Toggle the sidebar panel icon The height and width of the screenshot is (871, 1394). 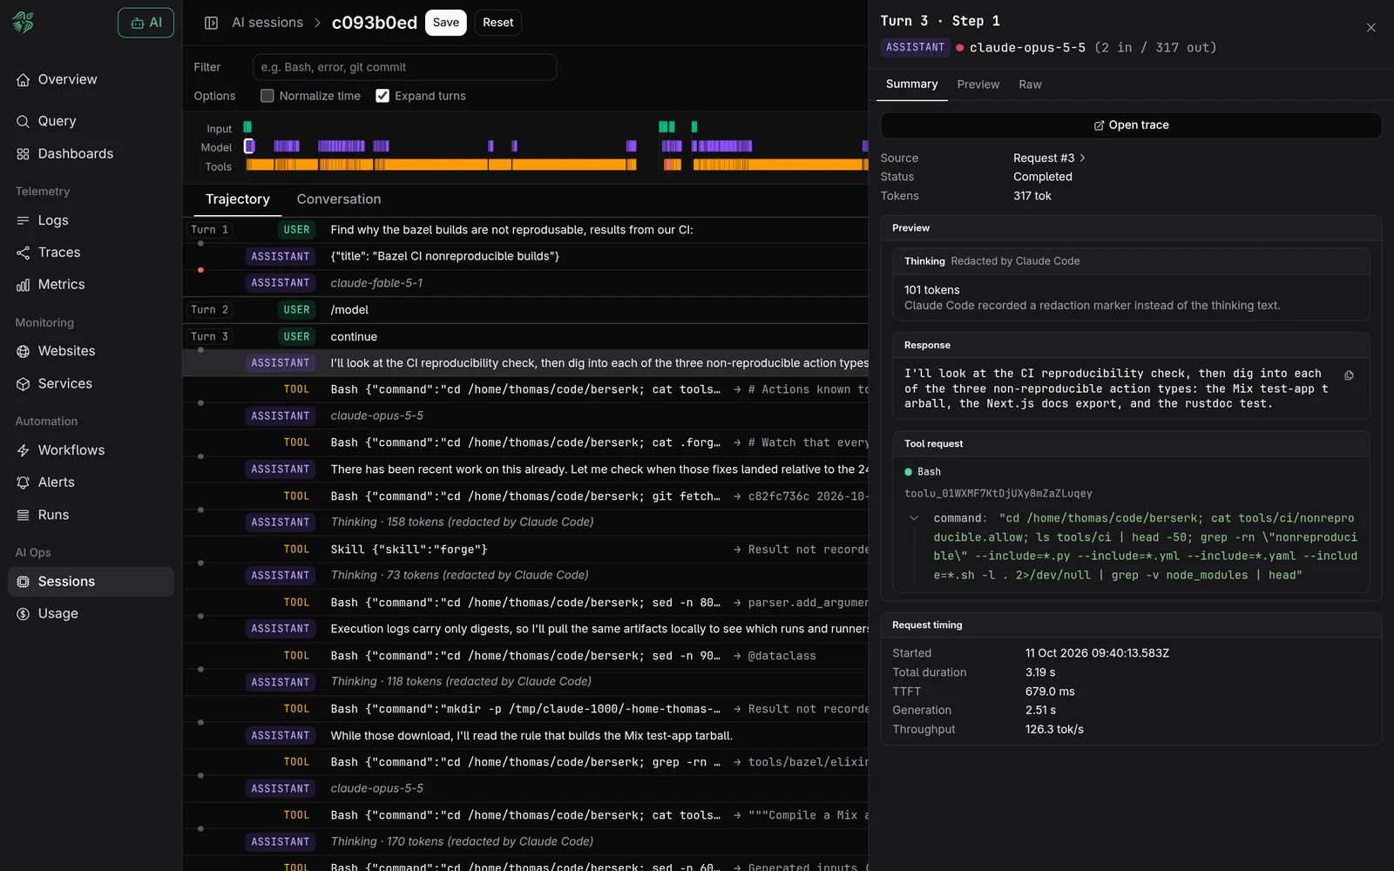[211, 23]
